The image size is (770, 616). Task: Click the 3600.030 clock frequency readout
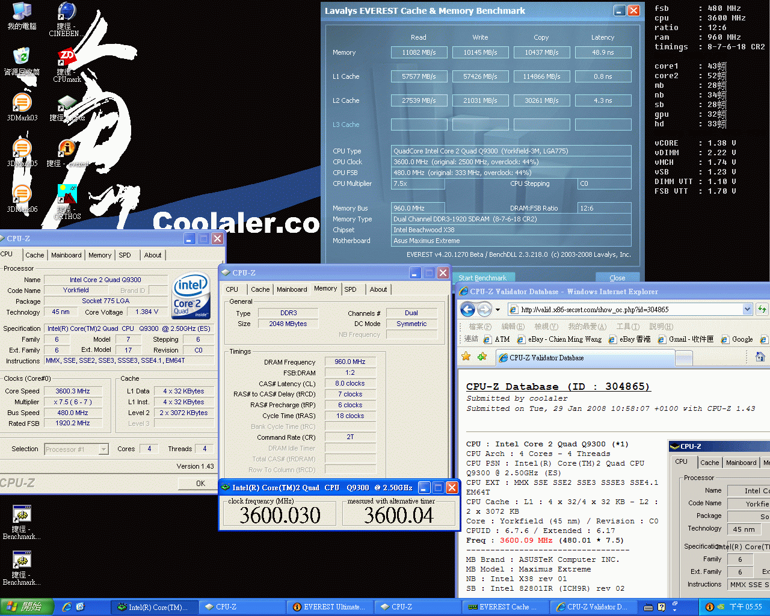(280, 515)
